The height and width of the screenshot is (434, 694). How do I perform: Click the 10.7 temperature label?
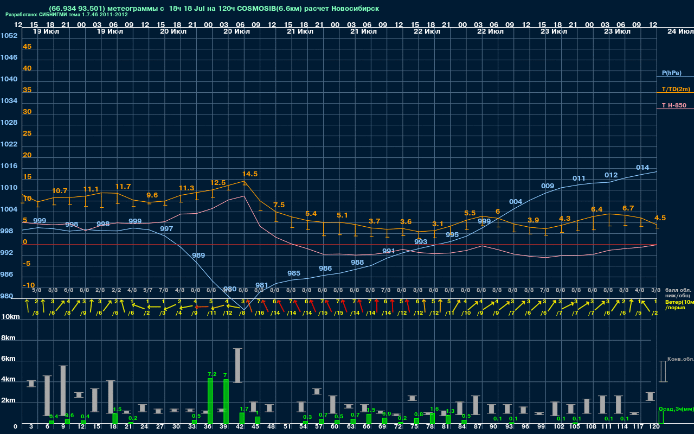pyautogui.click(x=60, y=191)
